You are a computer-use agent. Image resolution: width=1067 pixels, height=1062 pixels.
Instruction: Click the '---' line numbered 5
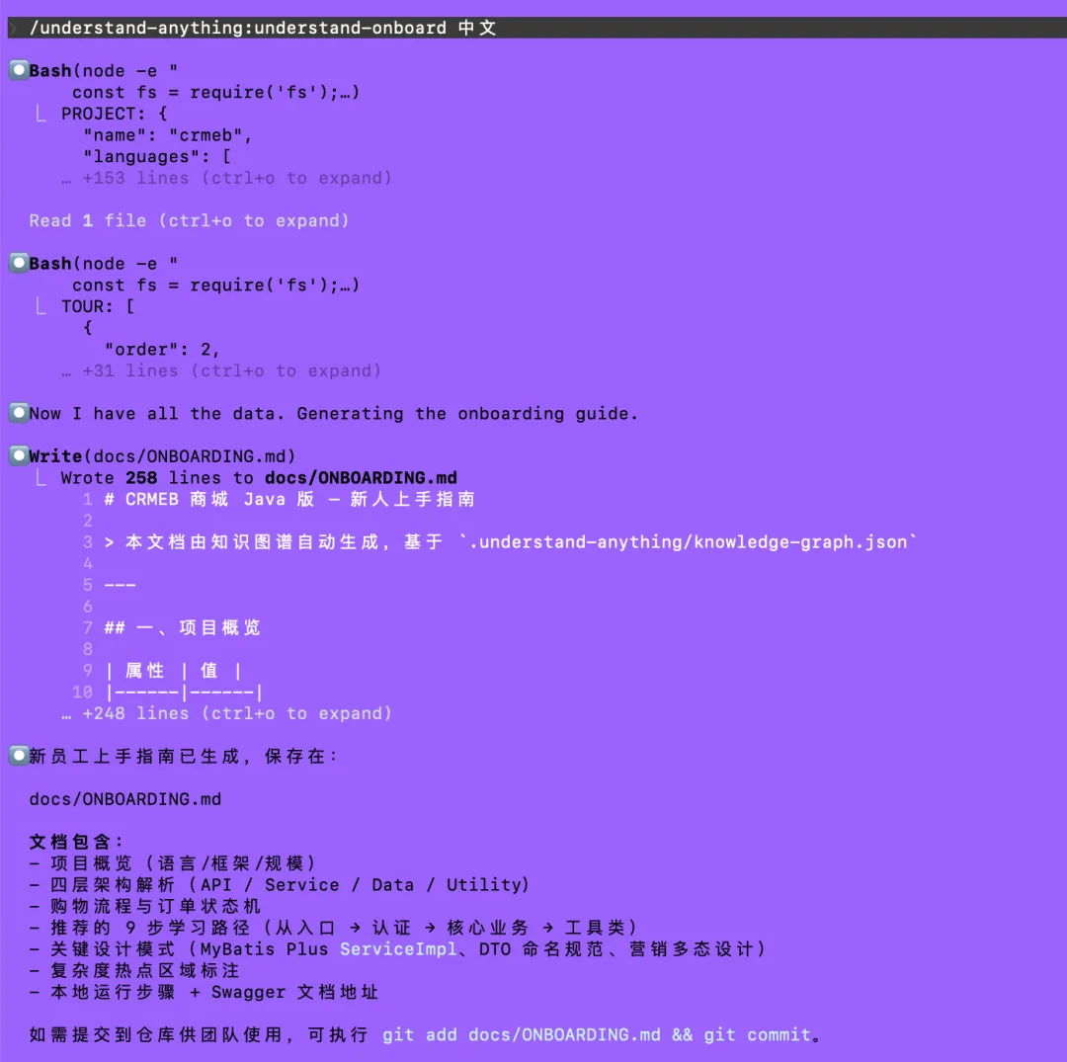click(x=120, y=585)
